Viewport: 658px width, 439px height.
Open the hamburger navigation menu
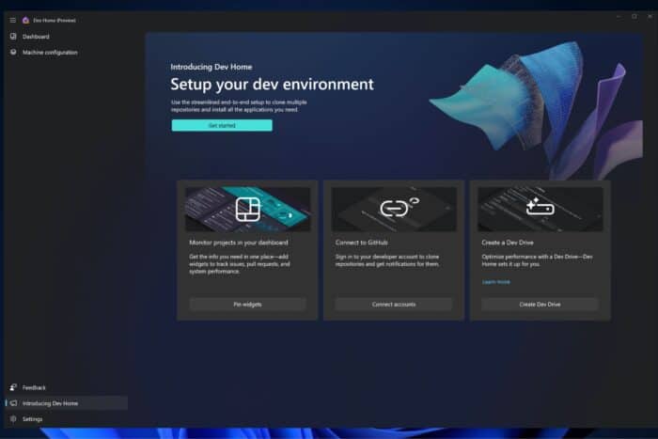pos(12,20)
